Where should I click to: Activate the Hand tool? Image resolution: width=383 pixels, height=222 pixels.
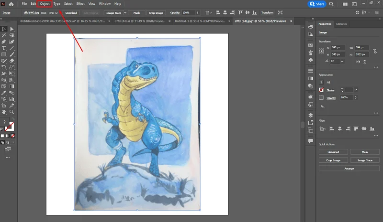(4, 112)
